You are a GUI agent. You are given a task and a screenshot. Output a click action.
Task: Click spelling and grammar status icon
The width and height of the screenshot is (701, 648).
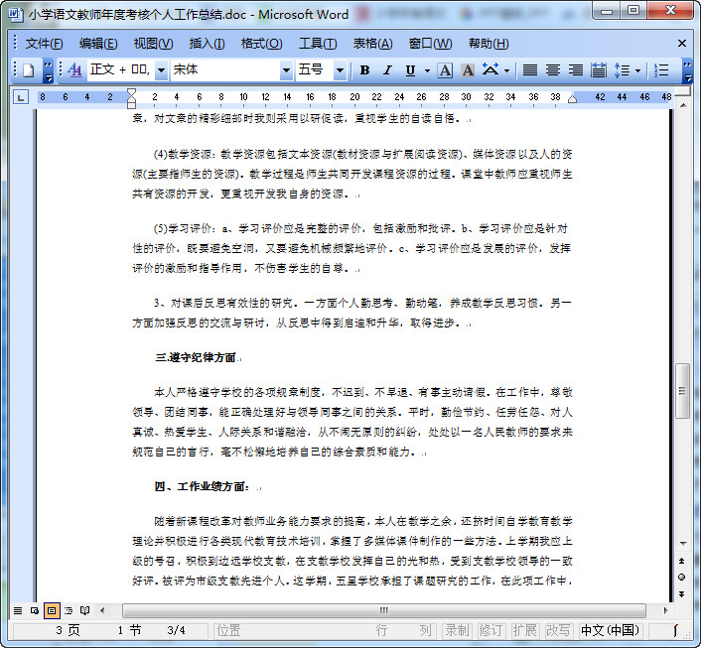pyautogui.click(x=675, y=630)
